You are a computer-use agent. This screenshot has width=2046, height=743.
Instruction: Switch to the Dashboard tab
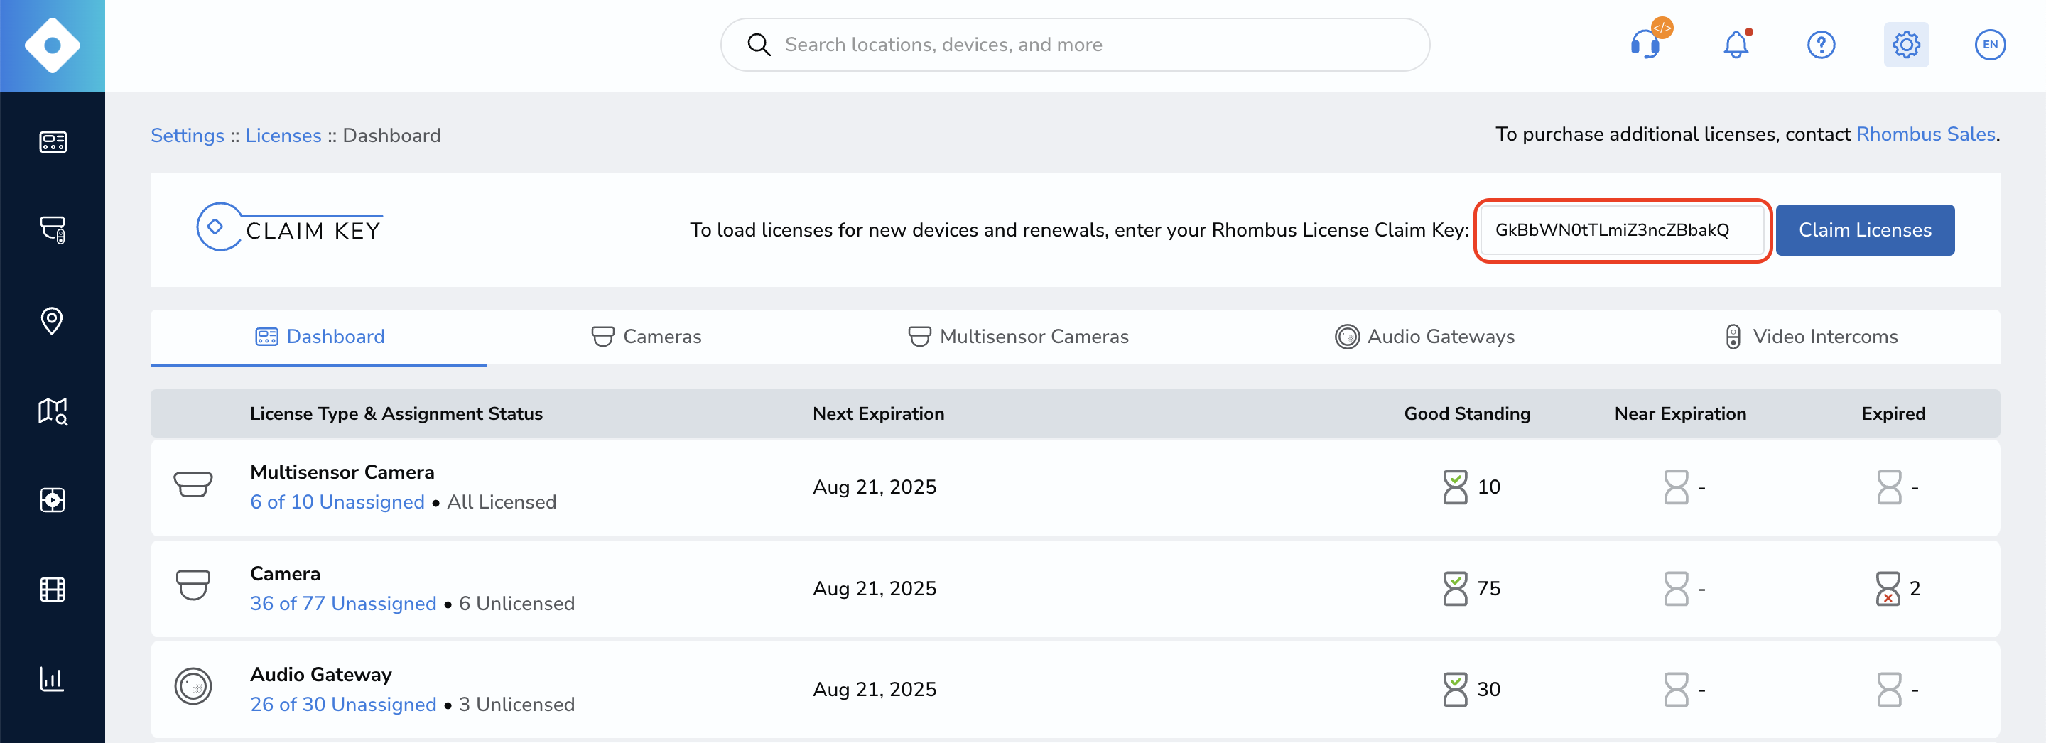(319, 337)
